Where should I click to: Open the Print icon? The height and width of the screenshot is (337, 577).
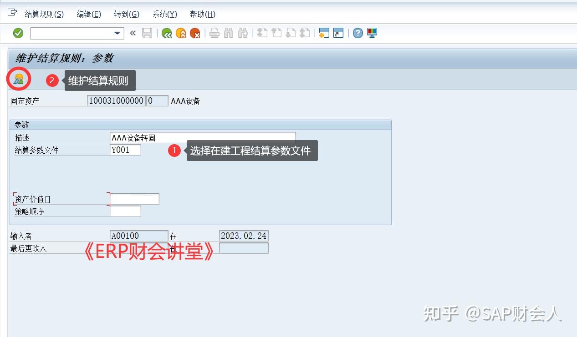pyautogui.click(x=214, y=33)
